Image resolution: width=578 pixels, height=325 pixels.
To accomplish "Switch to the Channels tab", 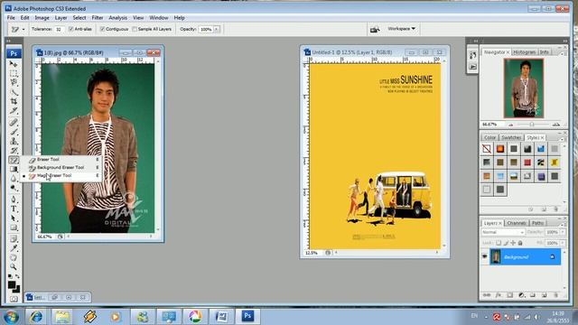I will click(516, 223).
